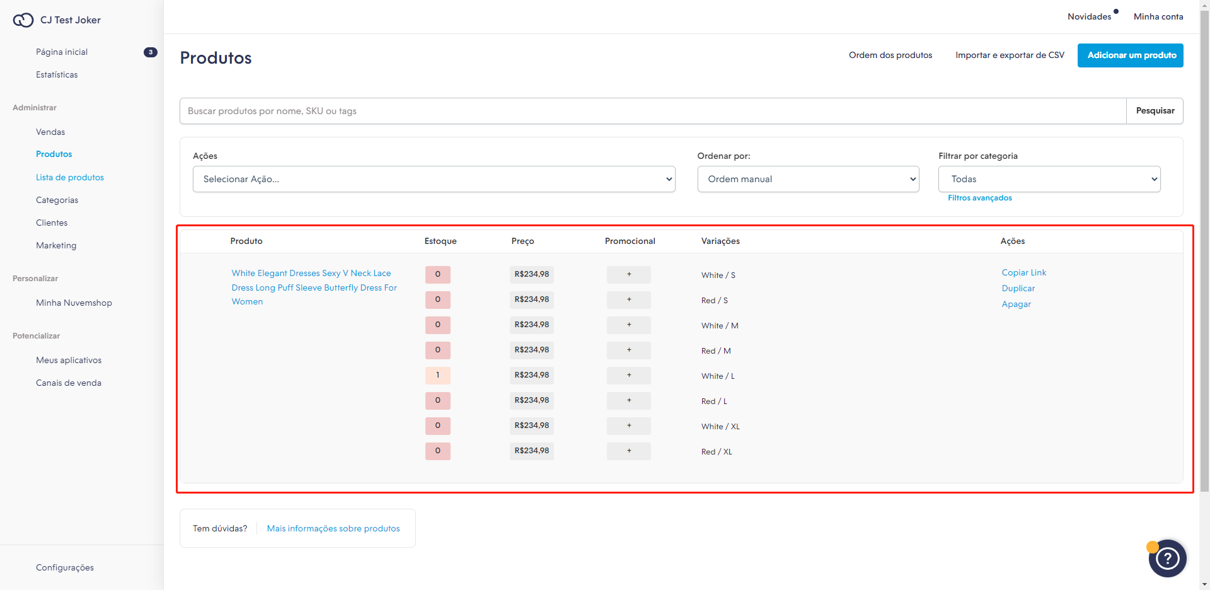Click Duplicar for the dress product
1210x590 pixels.
1018,288
